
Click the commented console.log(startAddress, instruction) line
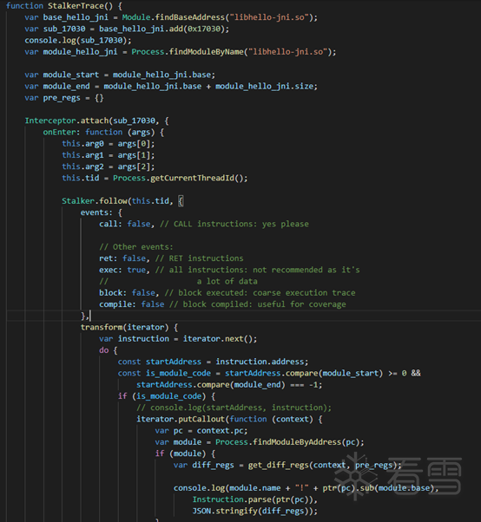(x=234, y=408)
